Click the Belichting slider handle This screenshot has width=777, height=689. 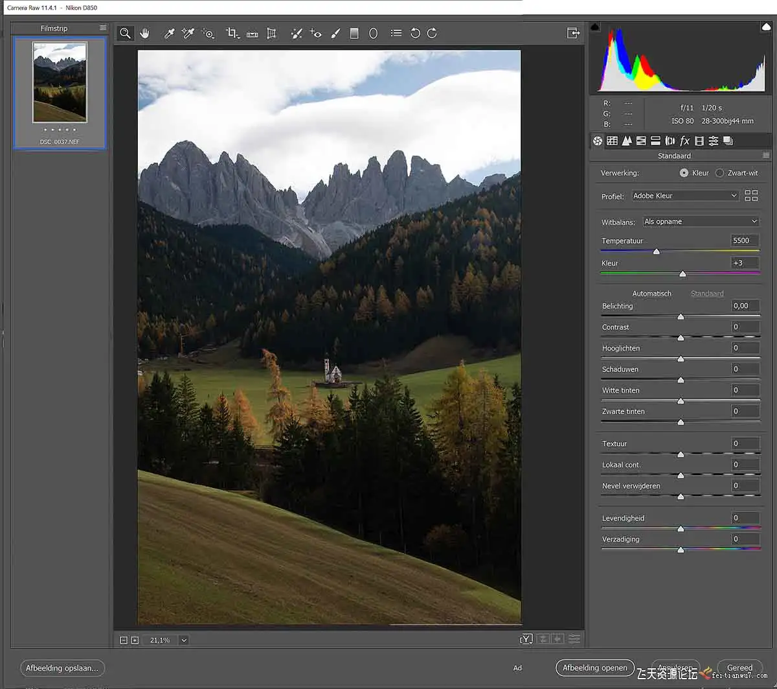(681, 316)
